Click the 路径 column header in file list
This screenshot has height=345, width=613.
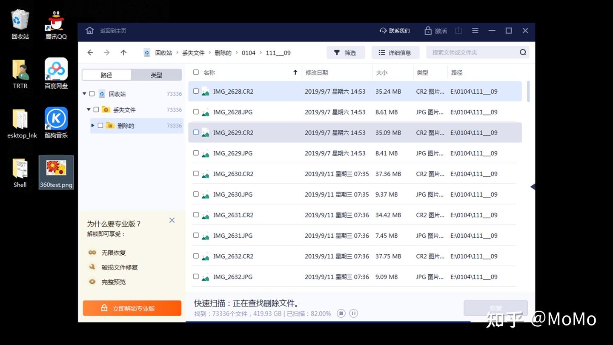click(457, 72)
